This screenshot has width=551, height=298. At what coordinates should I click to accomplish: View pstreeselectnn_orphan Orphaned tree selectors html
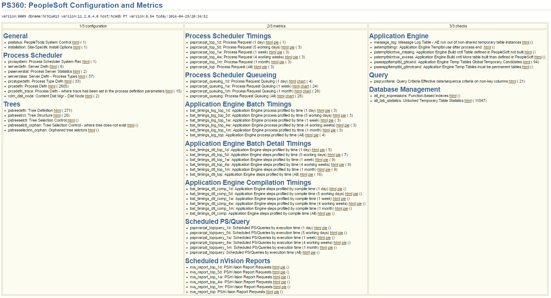coord(91,130)
